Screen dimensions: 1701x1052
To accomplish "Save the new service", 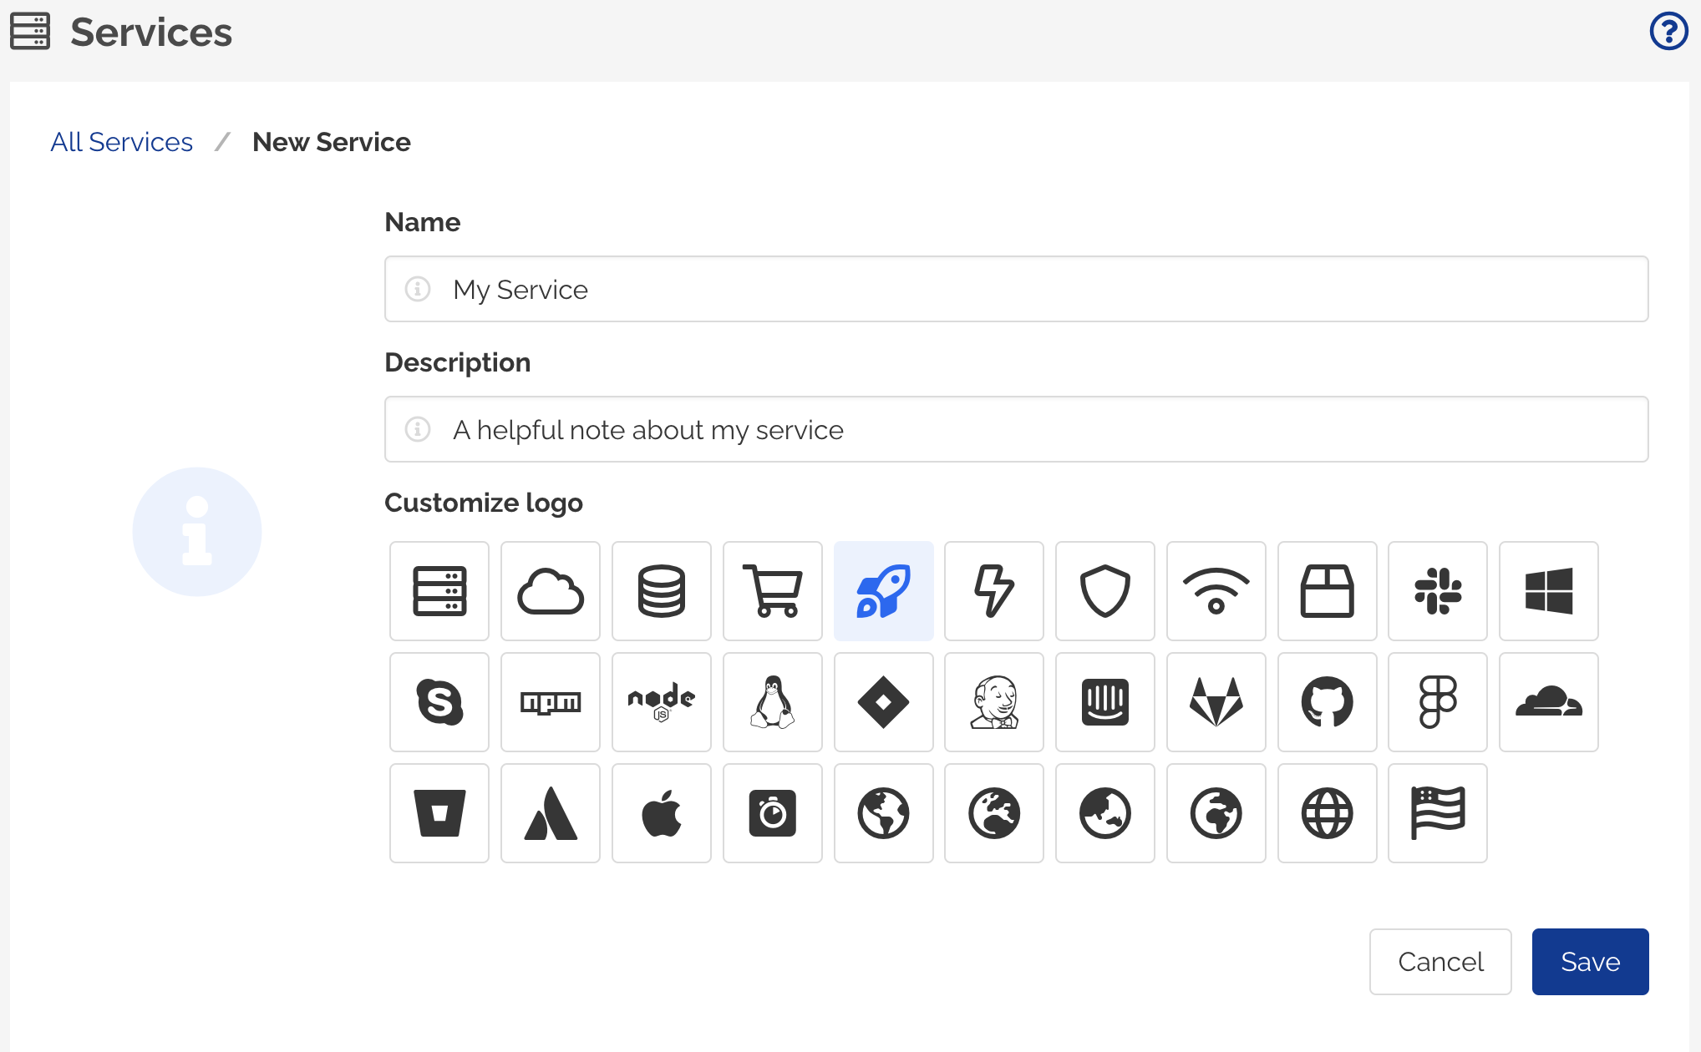I will [x=1589, y=961].
